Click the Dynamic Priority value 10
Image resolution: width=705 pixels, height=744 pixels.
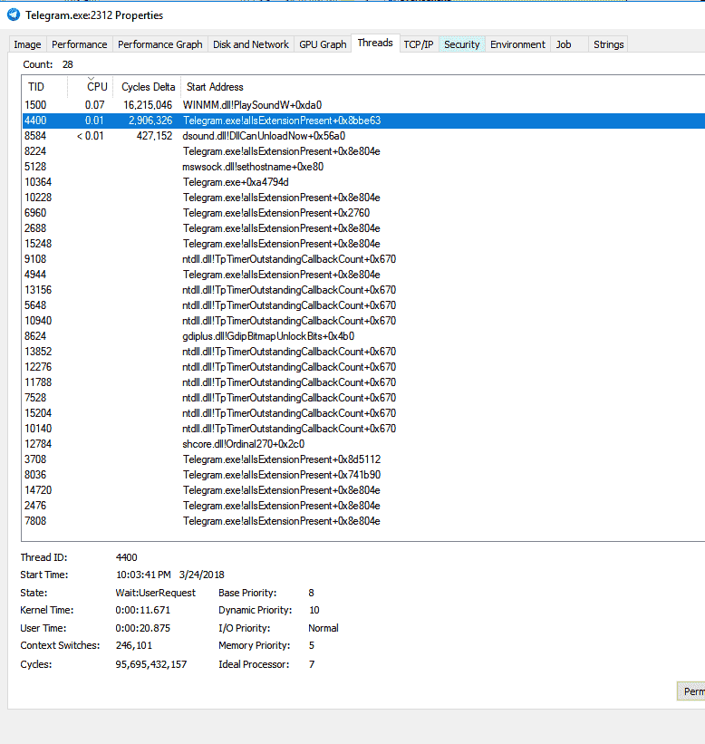(x=314, y=610)
